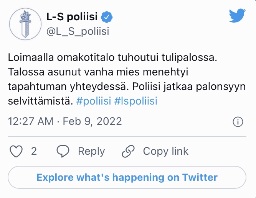256x198 pixels.
Task: Click the speech bubble reply icon
Action: 63,151
